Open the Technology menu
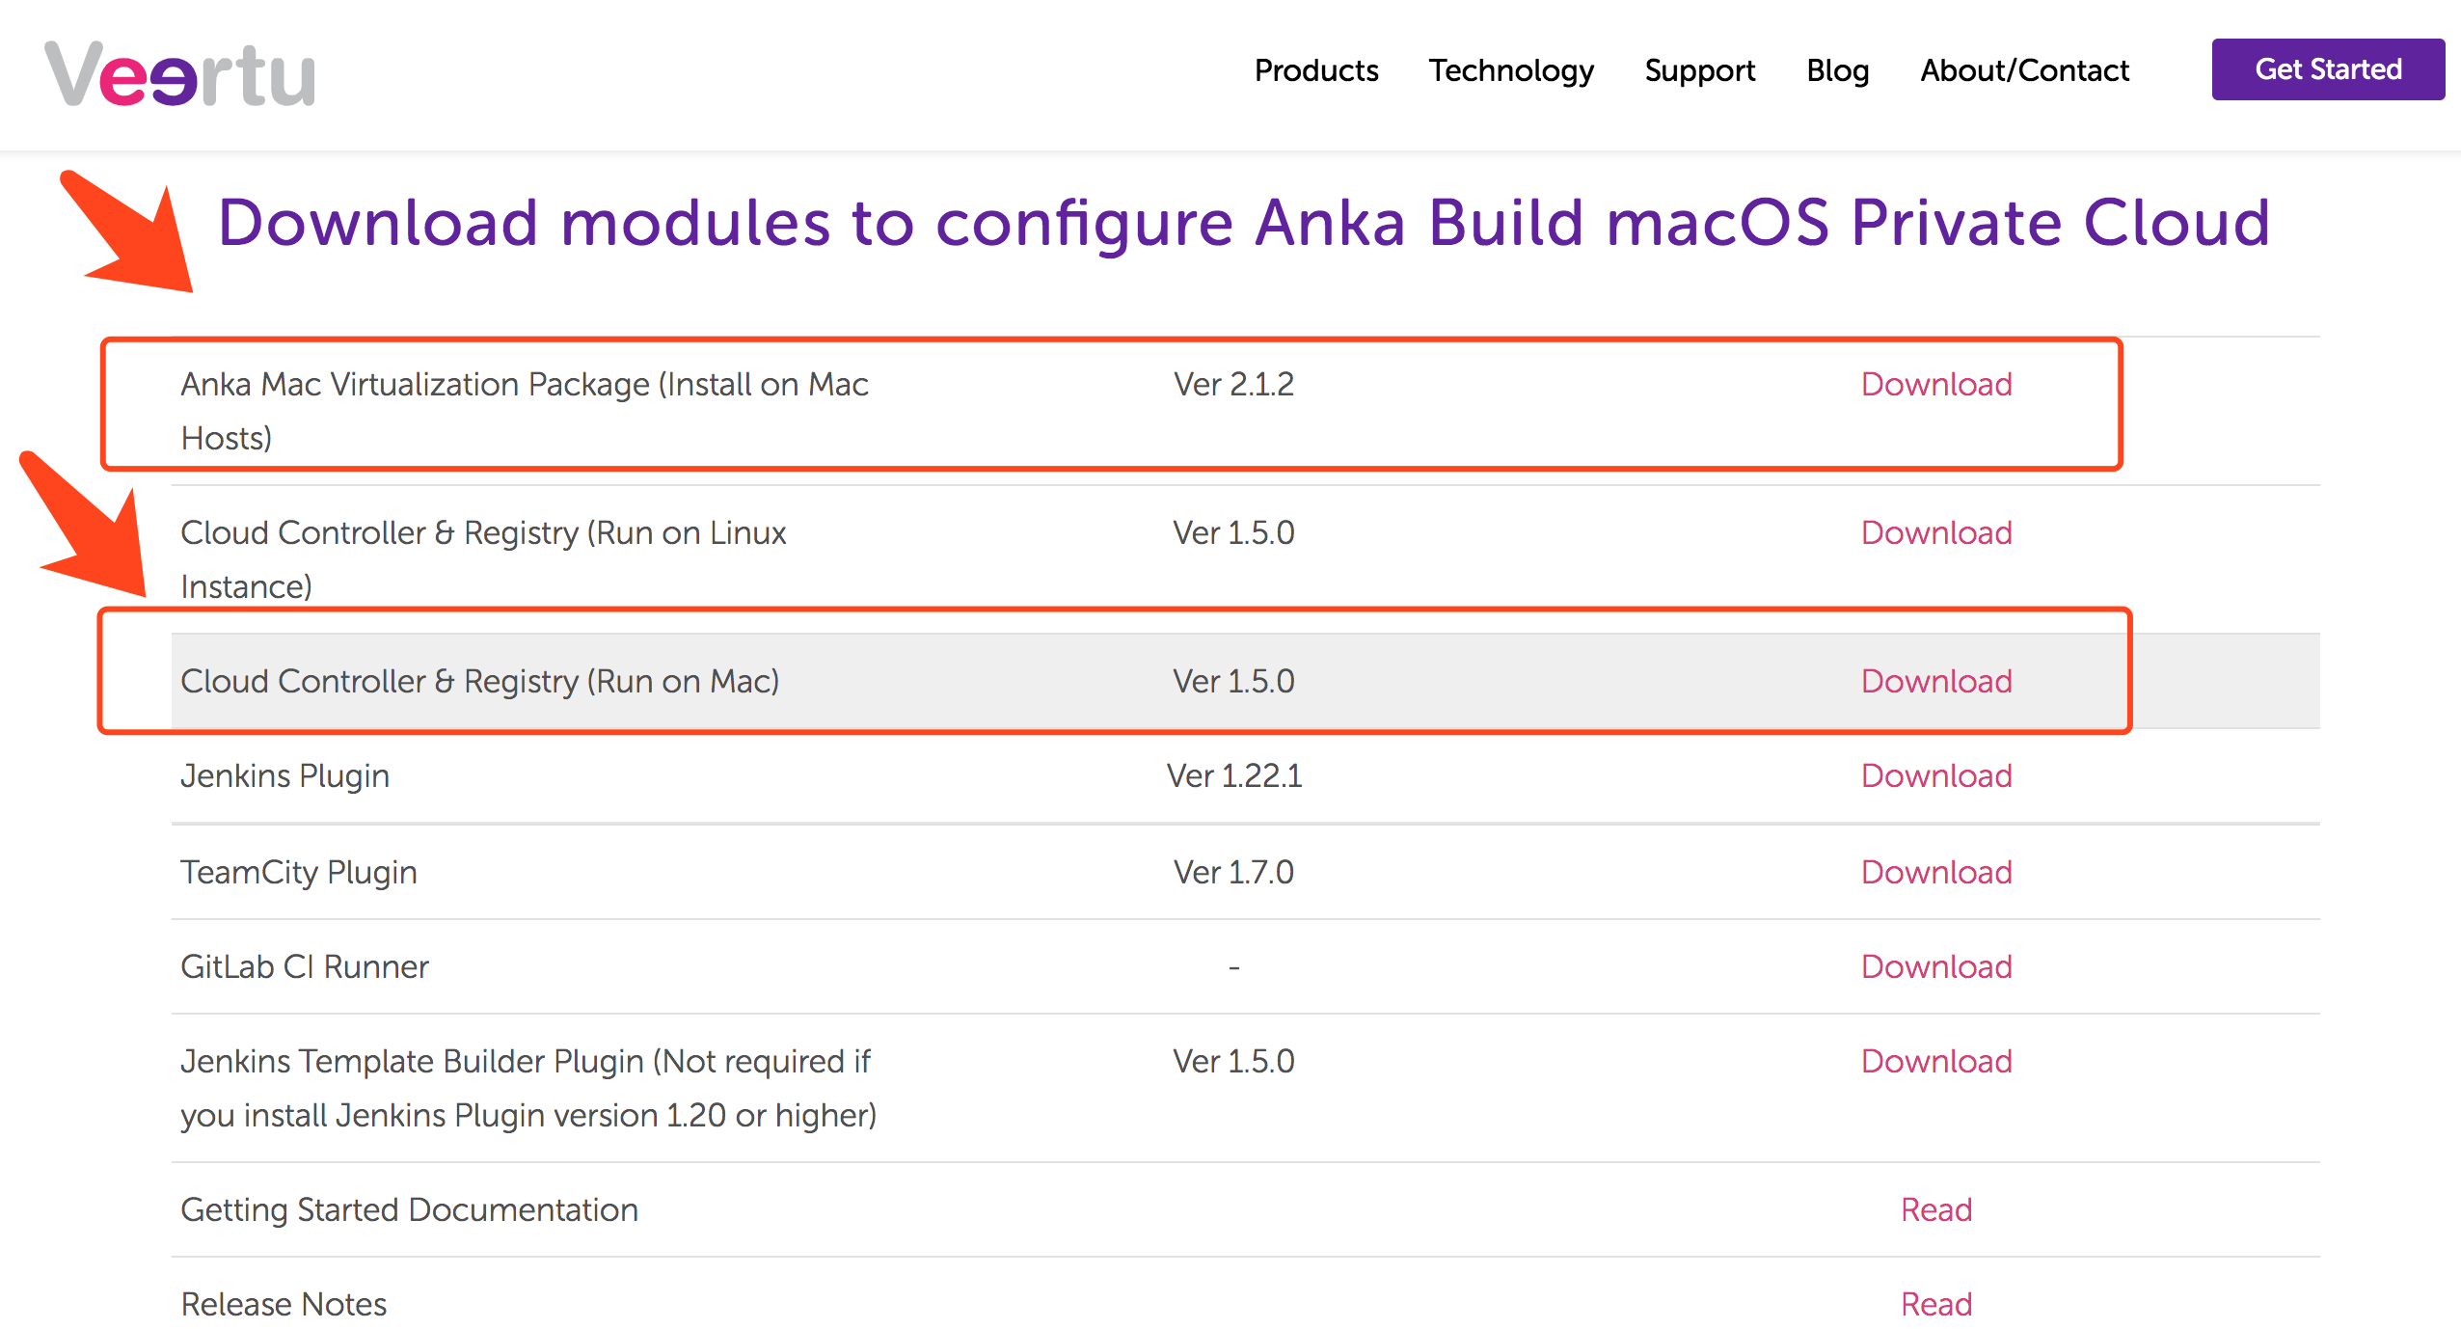2461x1329 pixels. tap(1511, 71)
